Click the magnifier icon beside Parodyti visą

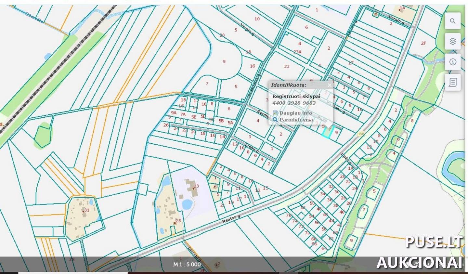(275, 120)
